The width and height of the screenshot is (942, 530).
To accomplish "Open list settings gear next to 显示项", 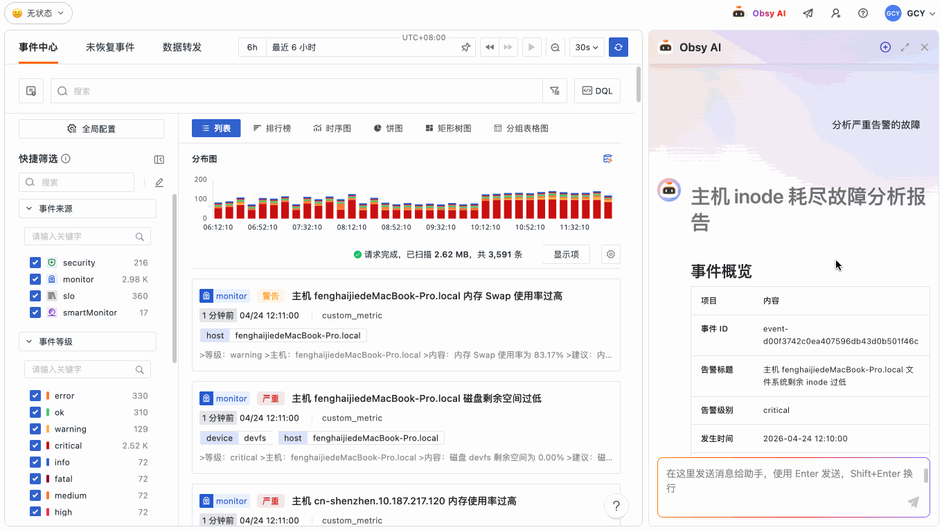I will click(611, 254).
